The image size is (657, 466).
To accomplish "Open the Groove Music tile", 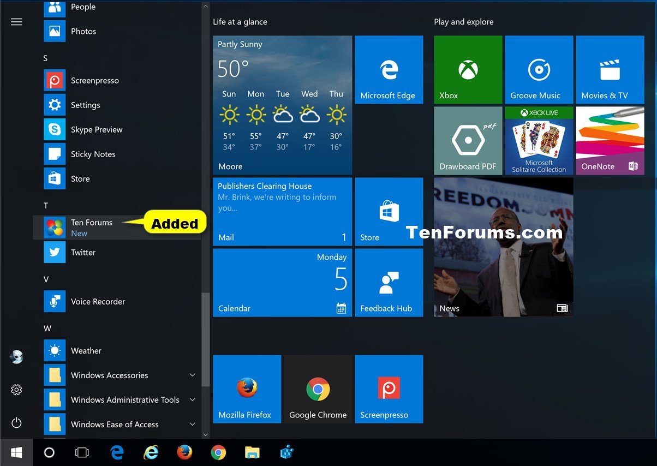I will point(539,70).
